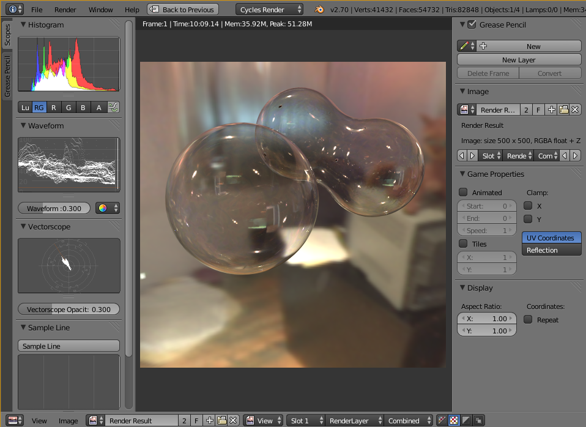586x427 pixels.
Task: Open RenderLayer dropdown in bottom header
Action: 354,420
